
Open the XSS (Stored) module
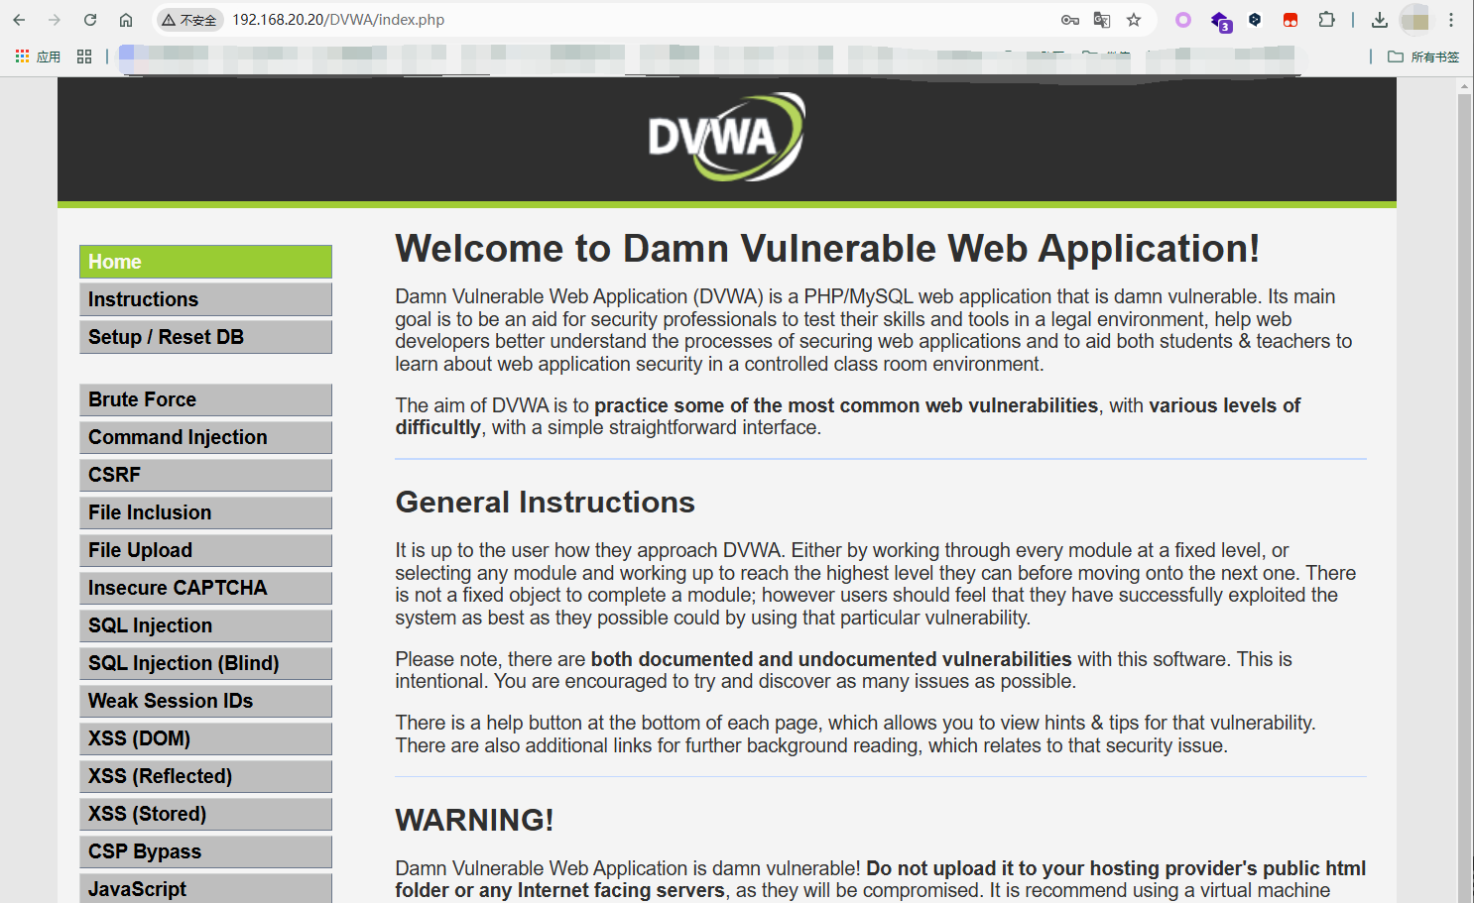coord(205,814)
